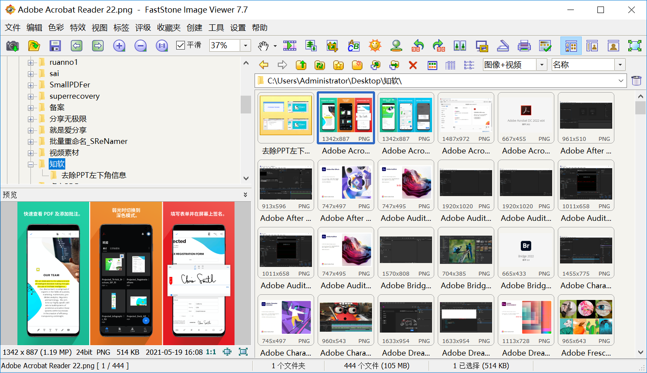Click the Save As floppy disk icon
Screen dimensions: 647x373
click(55, 46)
